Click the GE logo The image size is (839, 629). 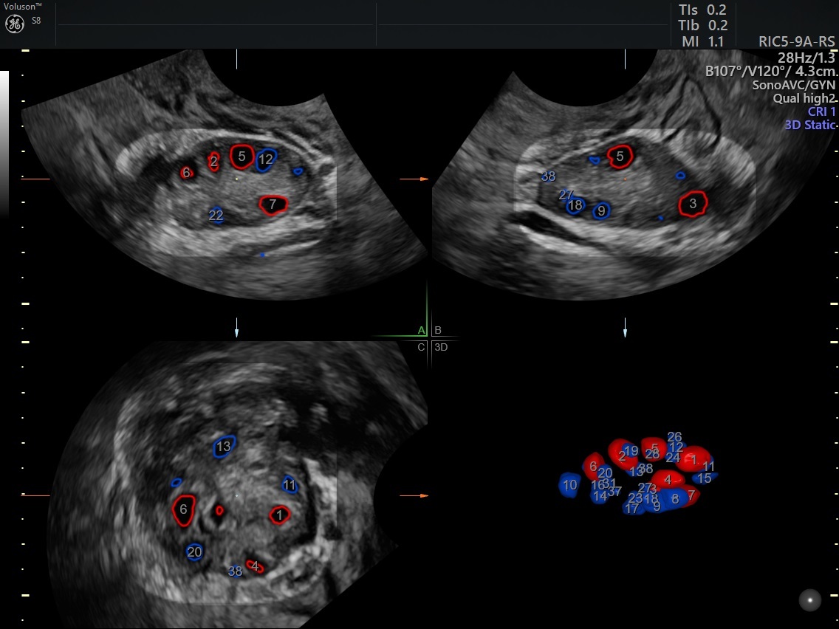16,22
